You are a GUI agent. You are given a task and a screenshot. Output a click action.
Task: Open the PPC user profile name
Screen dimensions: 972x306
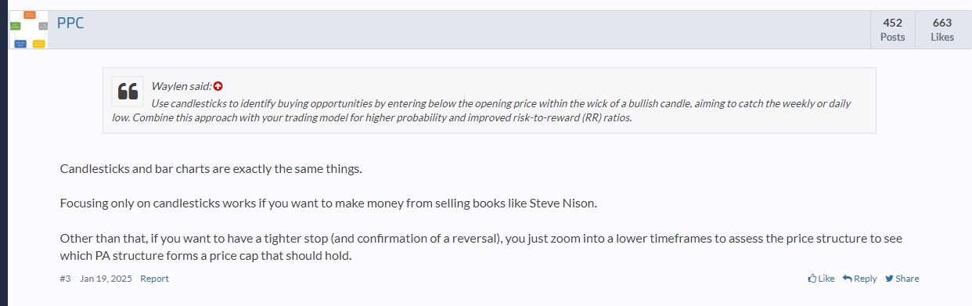(x=70, y=23)
